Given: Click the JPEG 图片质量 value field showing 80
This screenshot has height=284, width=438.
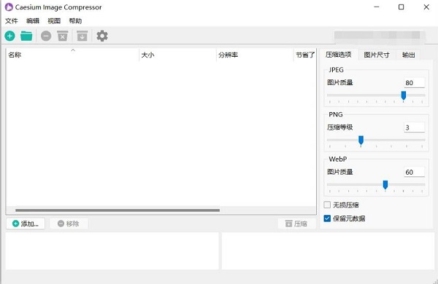Looking at the screenshot, I should point(415,83).
